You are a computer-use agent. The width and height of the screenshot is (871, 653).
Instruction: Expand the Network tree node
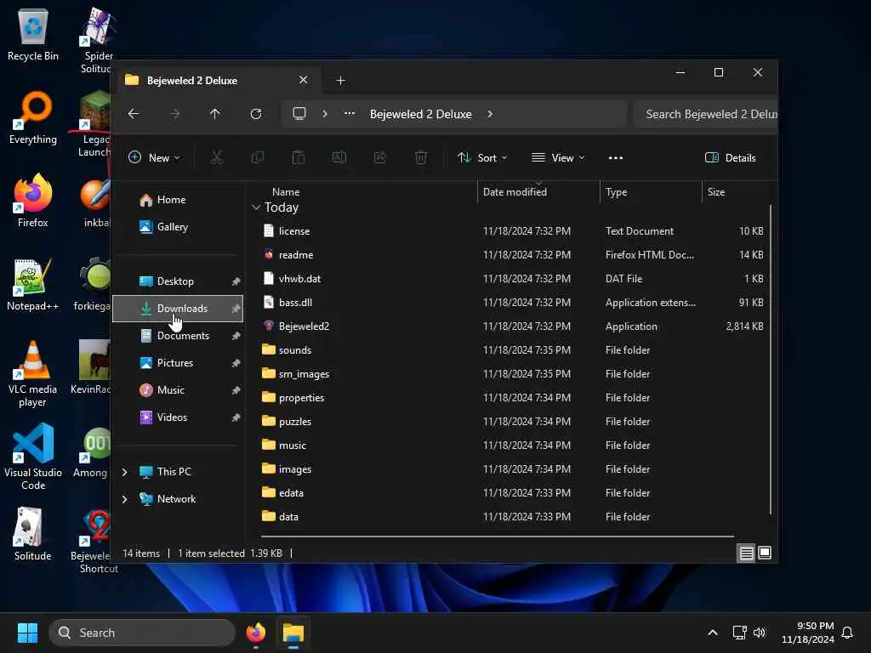125,499
